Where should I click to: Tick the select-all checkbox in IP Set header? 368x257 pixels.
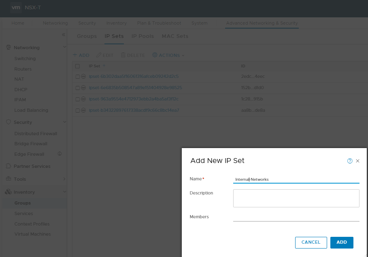coord(77,66)
